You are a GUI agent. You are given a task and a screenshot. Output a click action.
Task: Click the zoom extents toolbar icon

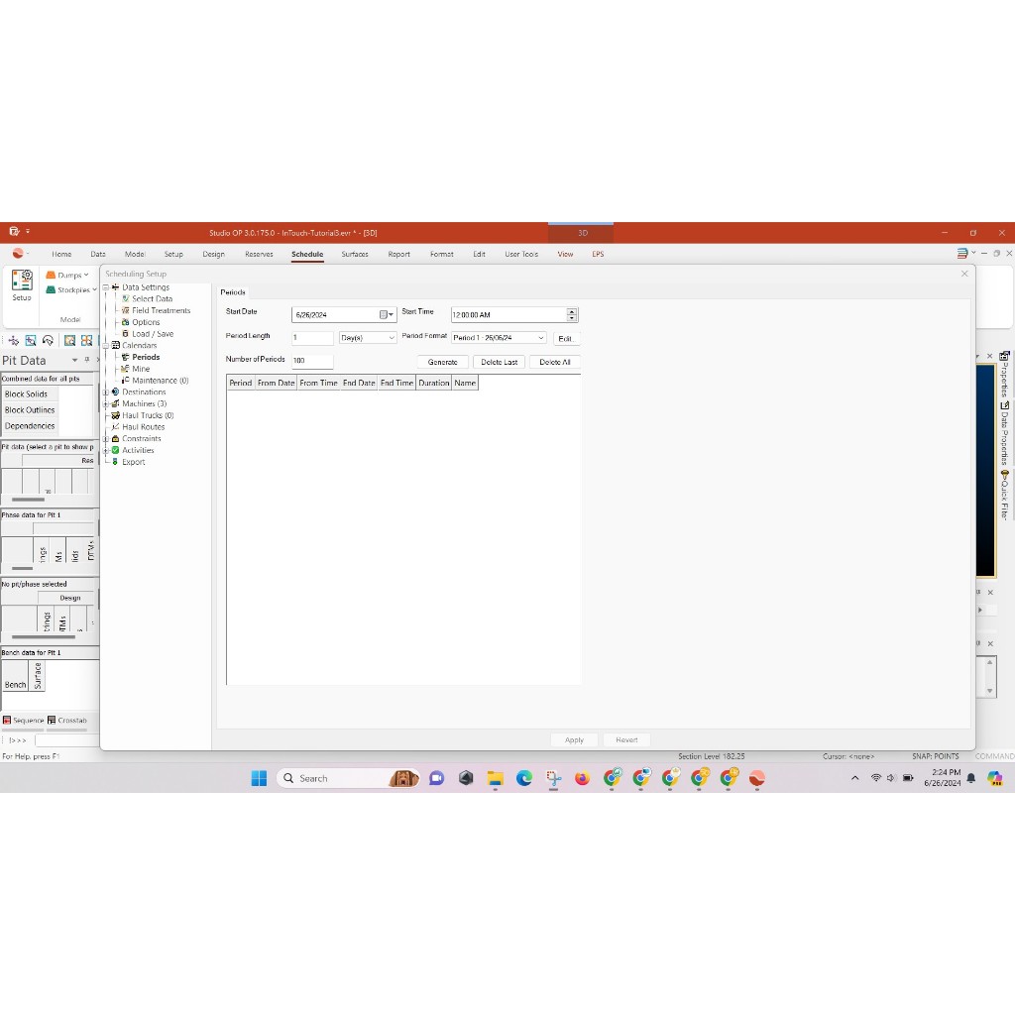click(x=70, y=341)
